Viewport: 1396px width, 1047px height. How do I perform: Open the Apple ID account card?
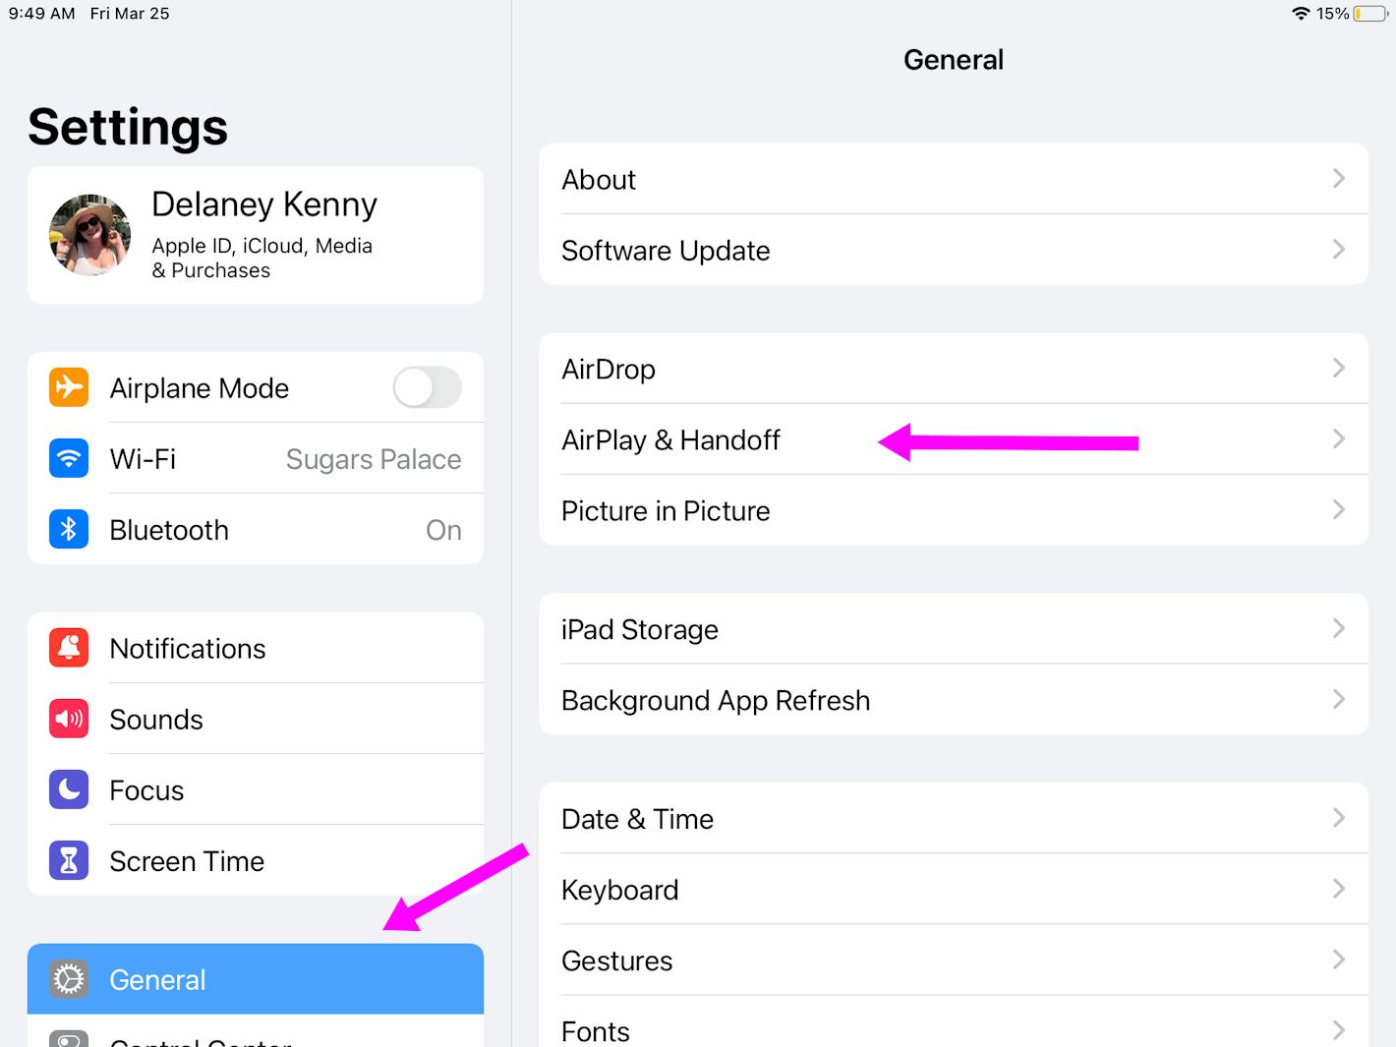(256, 235)
